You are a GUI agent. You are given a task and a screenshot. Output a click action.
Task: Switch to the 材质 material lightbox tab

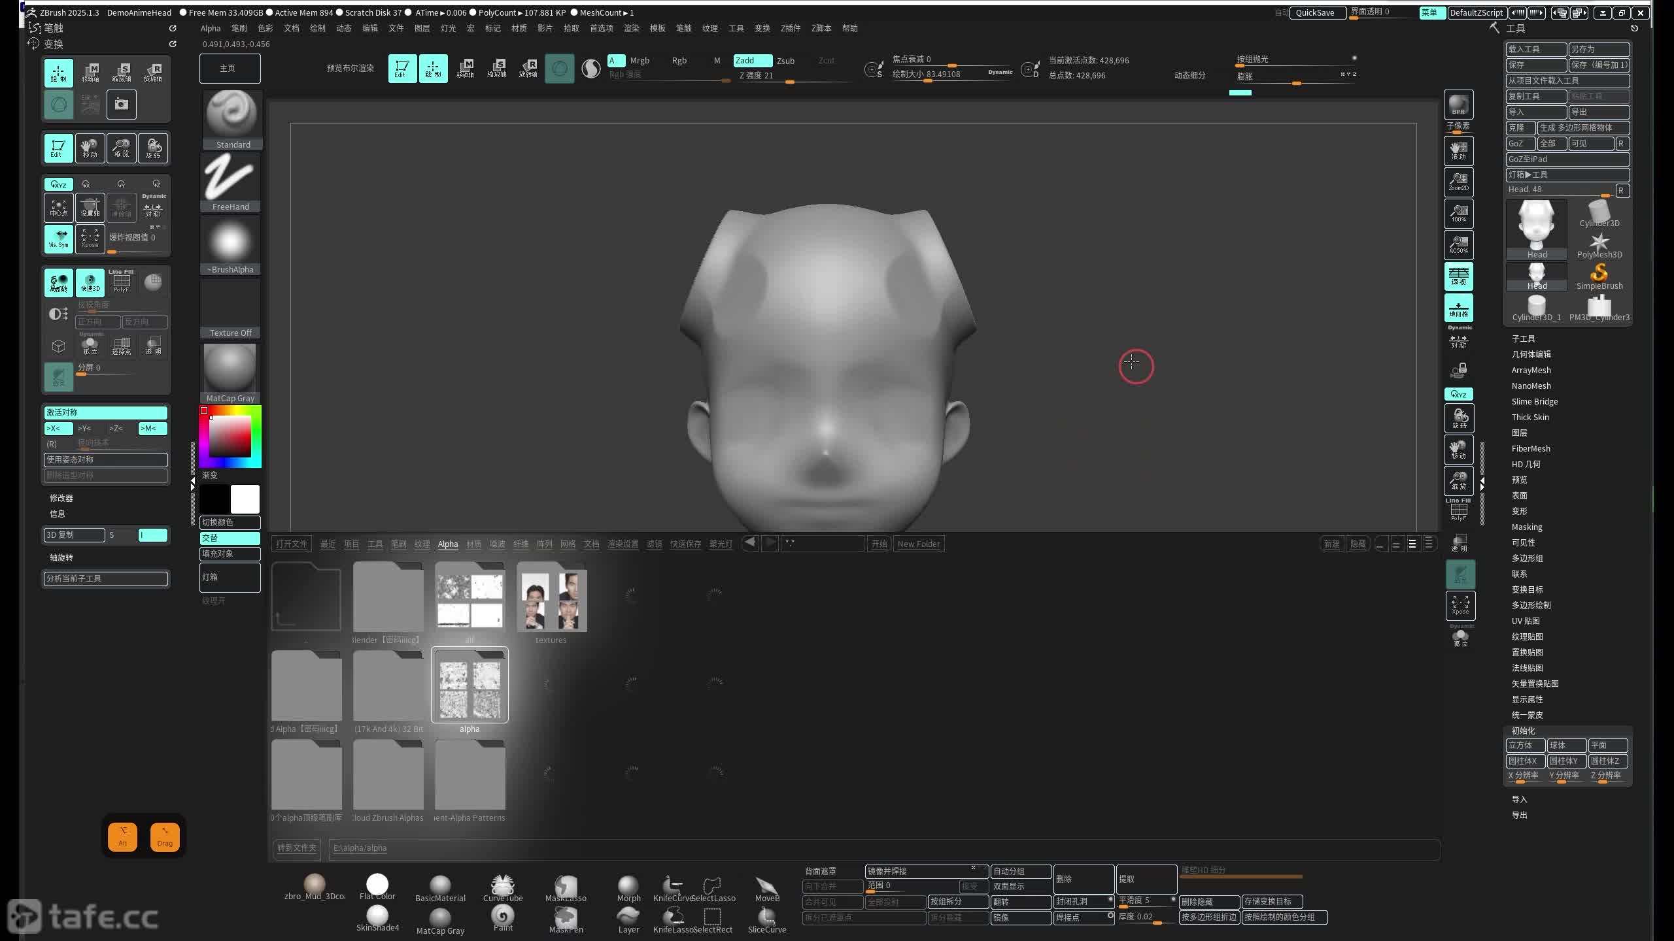(474, 544)
